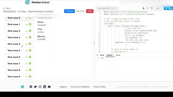Click code line 'int digitSum = 0;'
This screenshot has width=173, height=97.
(x=134, y=38)
